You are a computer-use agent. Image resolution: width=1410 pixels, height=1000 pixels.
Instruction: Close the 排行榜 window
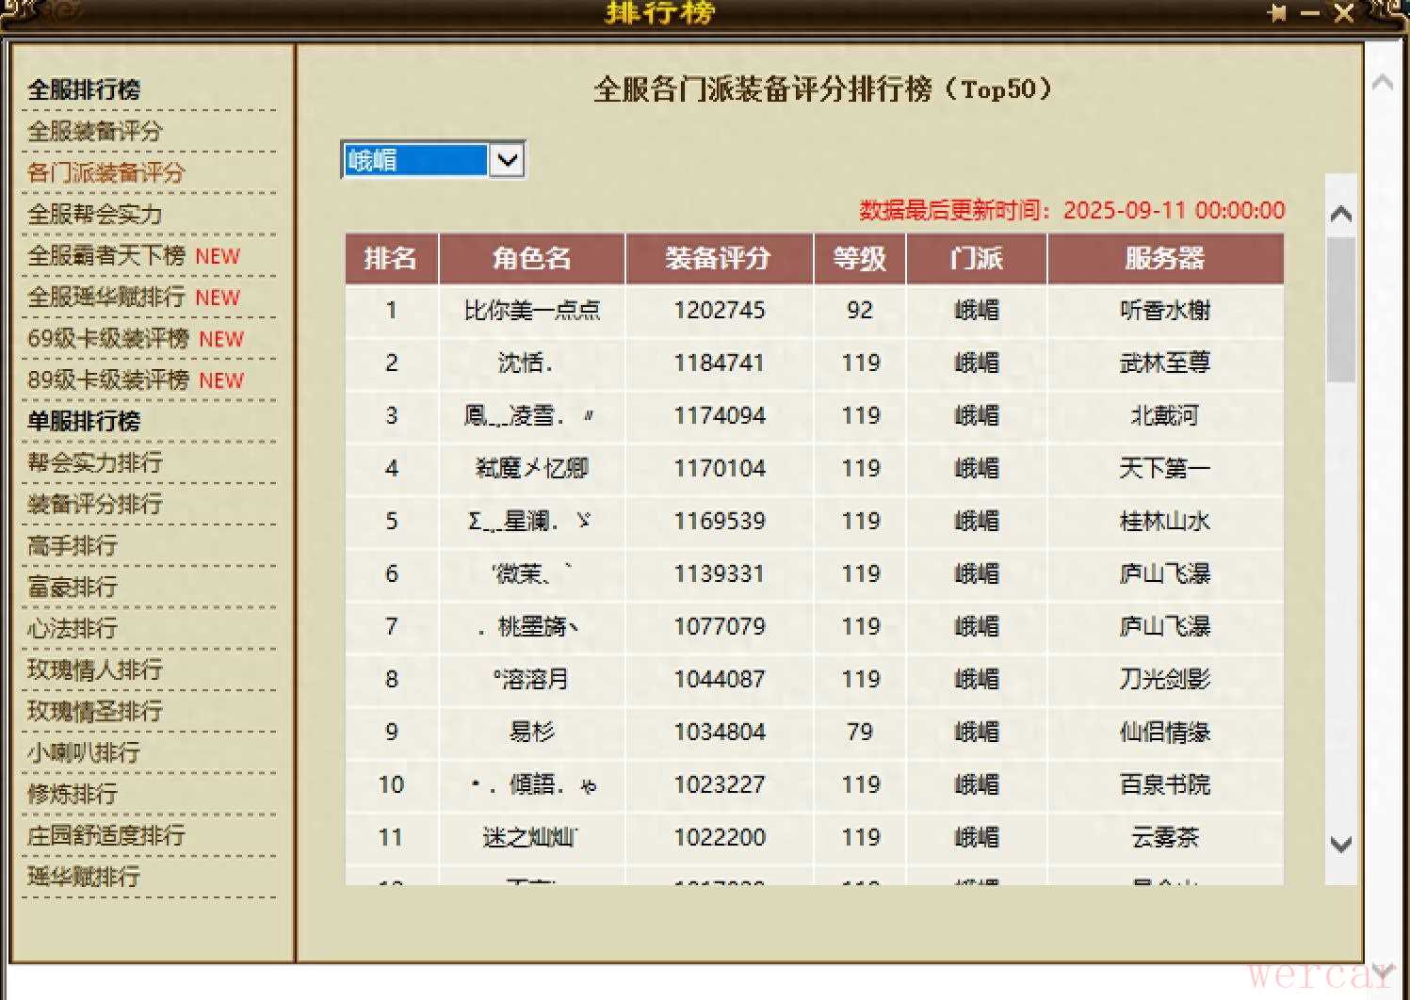(x=1344, y=13)
